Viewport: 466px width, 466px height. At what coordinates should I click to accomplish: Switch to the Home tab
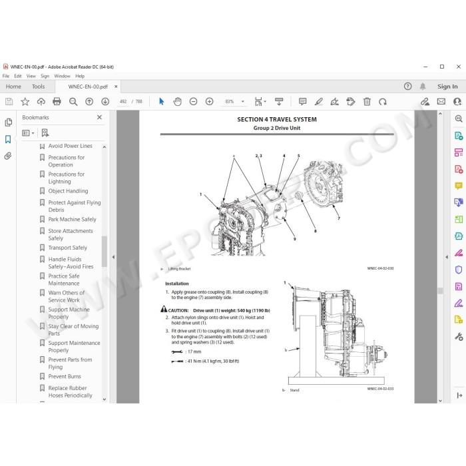pyautogui.click(x=13, y=87)
